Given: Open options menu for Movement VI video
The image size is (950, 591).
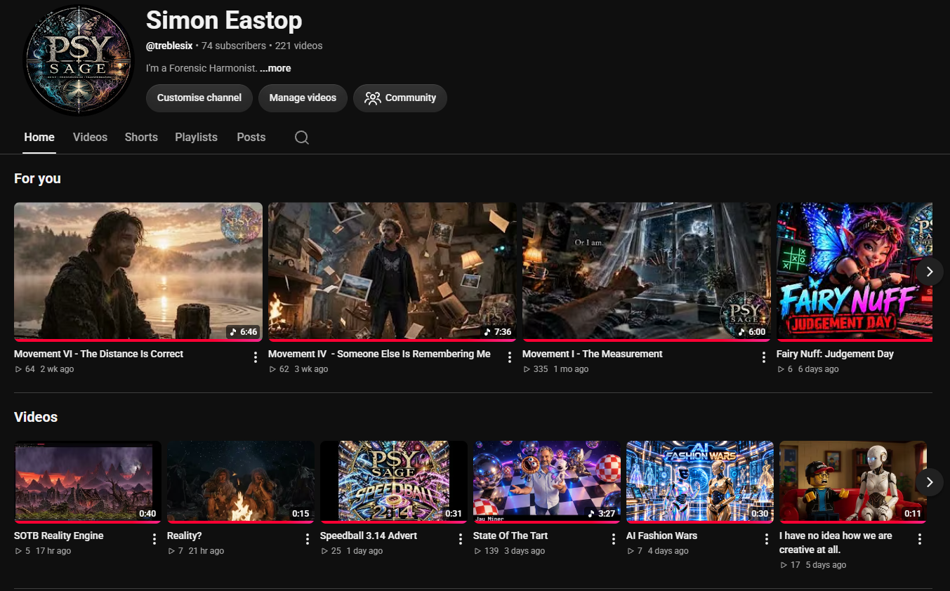Looking at the screenshot, I should point(256,357).
